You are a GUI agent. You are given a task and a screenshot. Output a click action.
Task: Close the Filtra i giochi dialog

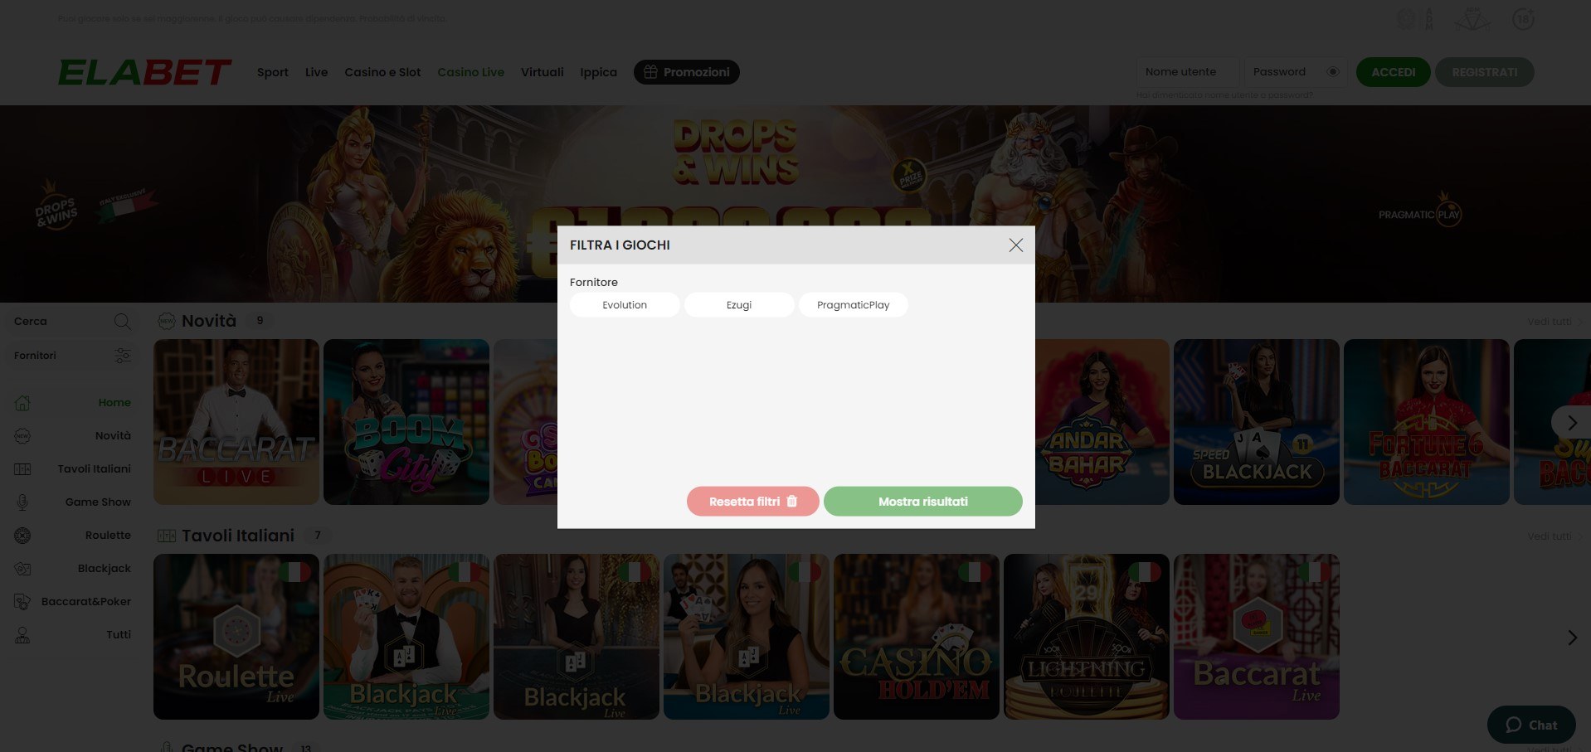1015,245
